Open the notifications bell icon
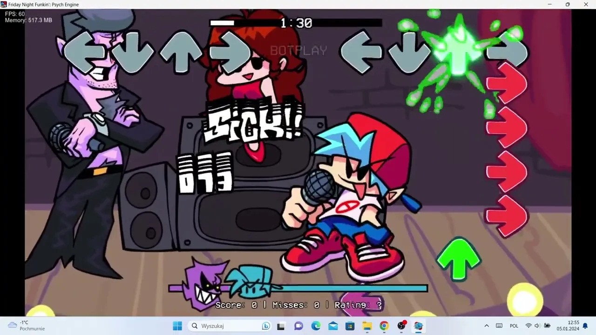The width and height of the screenshot is (596, 335). tap(585, 326)
